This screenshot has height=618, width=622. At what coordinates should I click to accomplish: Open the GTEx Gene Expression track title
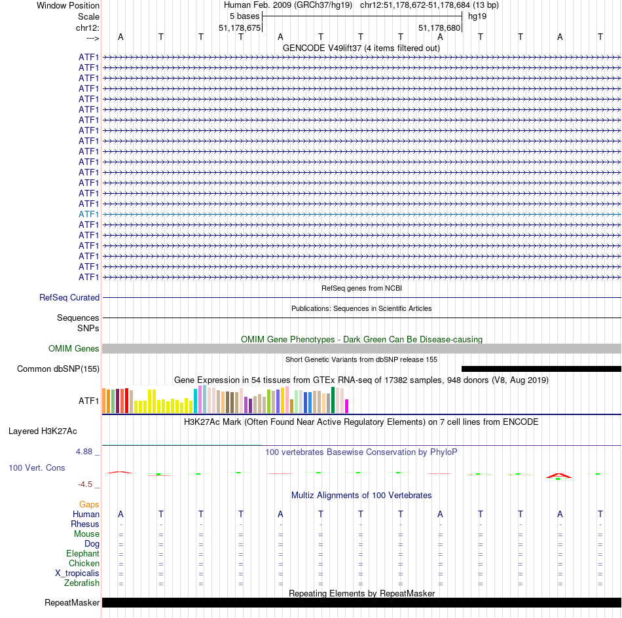pos(361,380)
